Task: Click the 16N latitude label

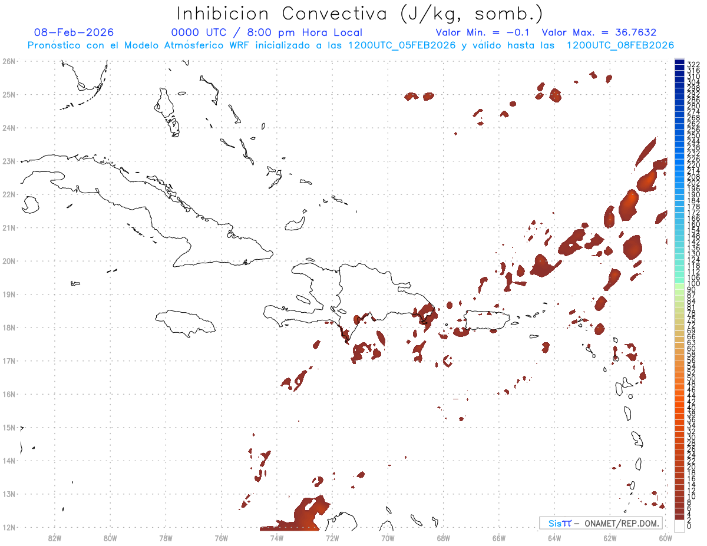Action: (9, 394)
